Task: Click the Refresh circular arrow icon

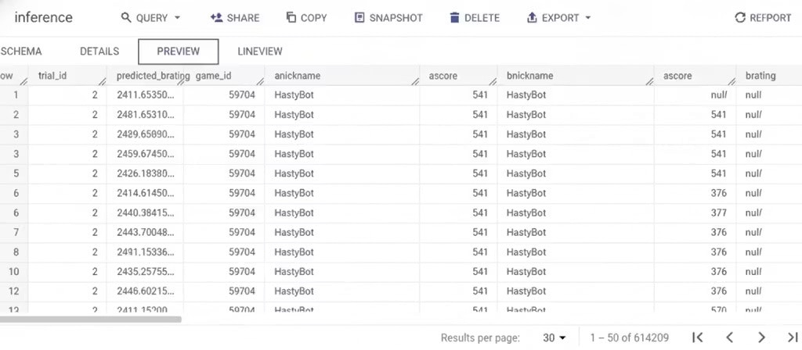Action: tap(740, 18)
